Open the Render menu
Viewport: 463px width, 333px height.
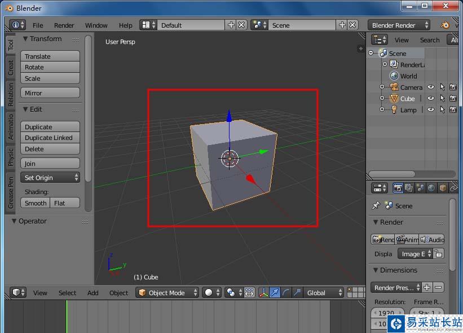(64, 25)
